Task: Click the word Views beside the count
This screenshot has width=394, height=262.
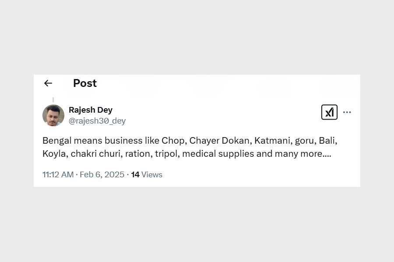Action: [x=152, y=175]
